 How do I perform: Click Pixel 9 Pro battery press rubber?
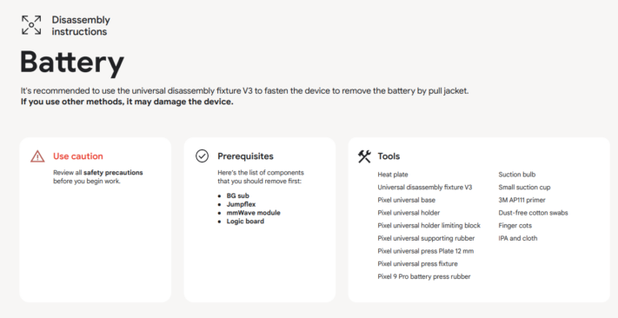424,277
